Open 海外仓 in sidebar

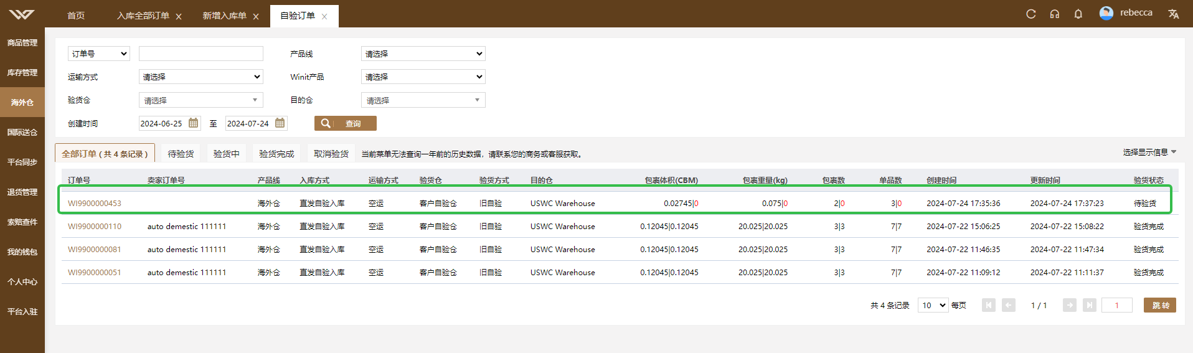tap(22, 102)
